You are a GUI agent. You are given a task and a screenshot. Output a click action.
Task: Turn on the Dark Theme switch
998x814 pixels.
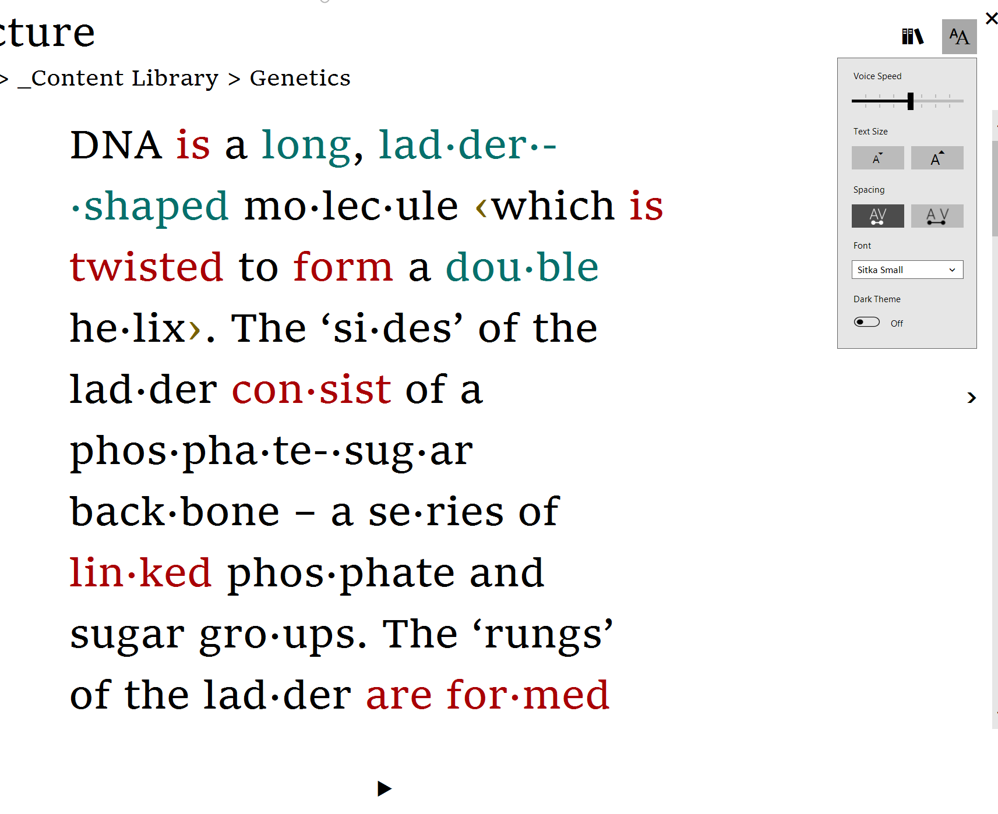867,322
